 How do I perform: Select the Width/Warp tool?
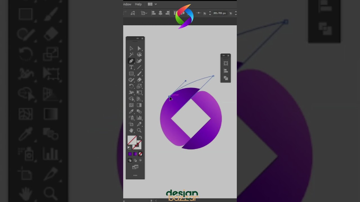pos(131,92)
